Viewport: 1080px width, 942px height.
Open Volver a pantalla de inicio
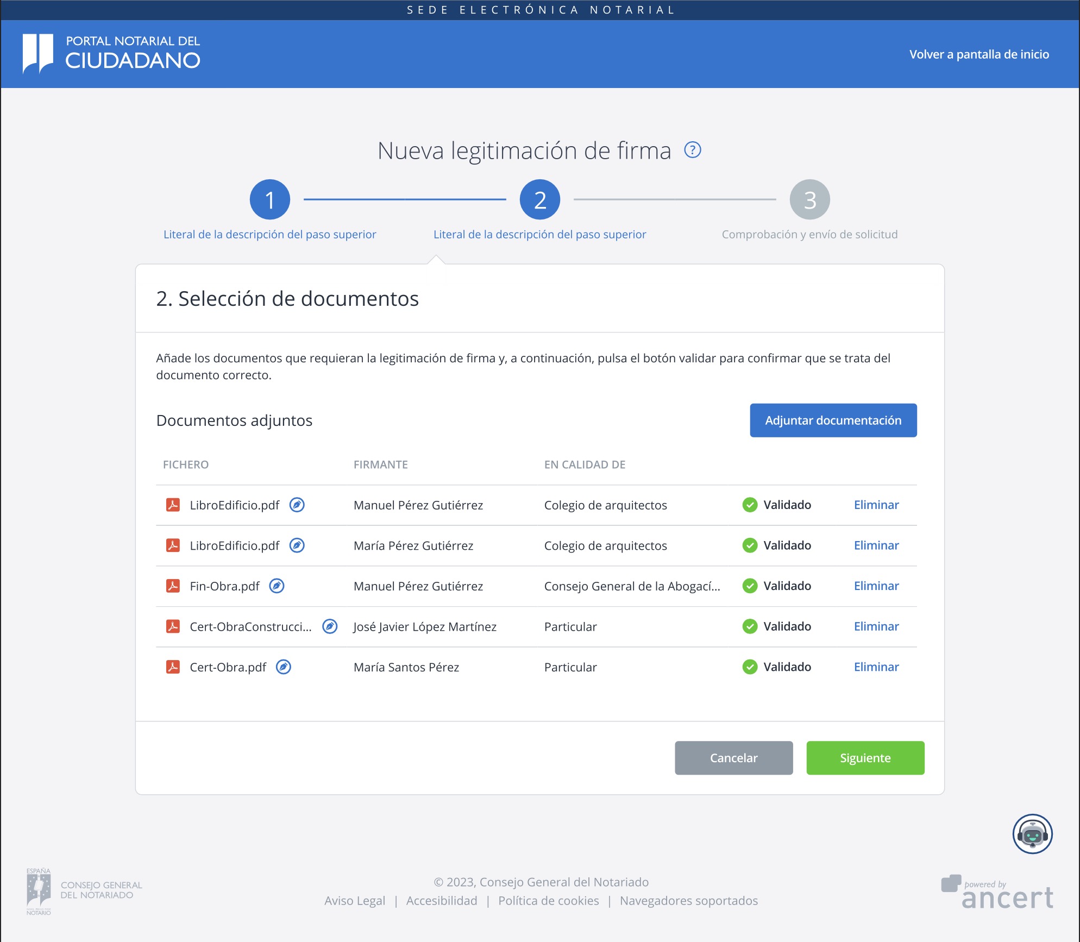979,54
